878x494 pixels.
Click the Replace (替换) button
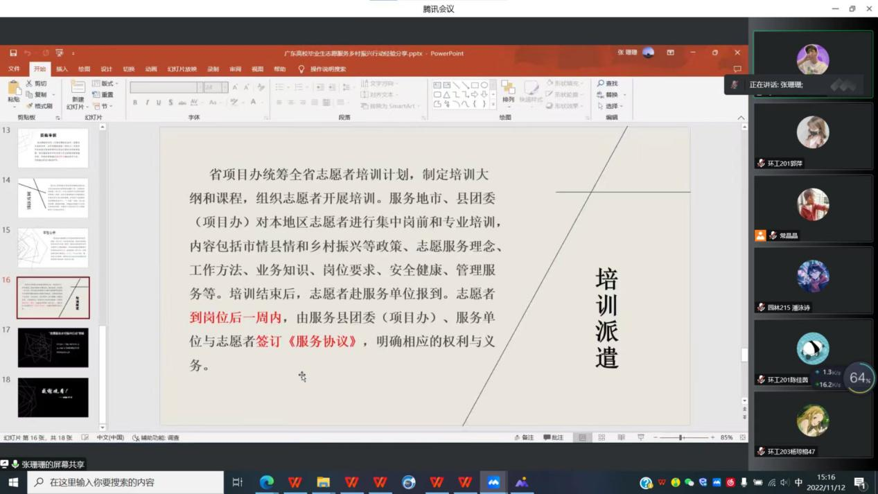[611, 95]
